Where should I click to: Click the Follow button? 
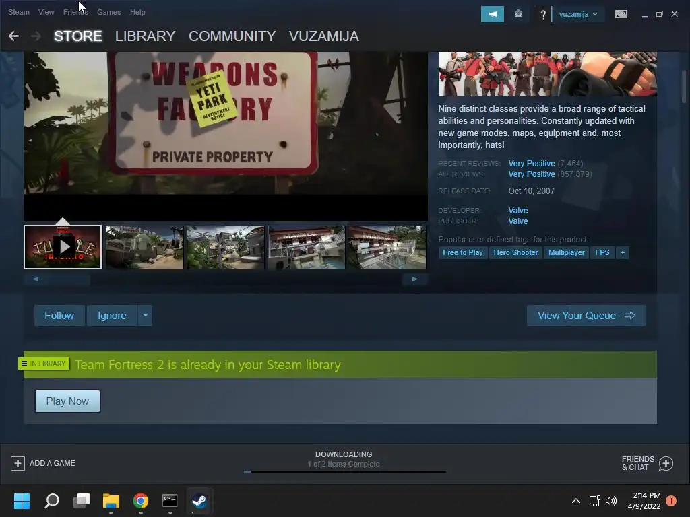59,315
